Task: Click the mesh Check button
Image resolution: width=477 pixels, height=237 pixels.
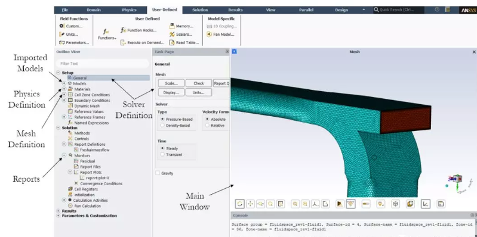Action: (199, 83)
